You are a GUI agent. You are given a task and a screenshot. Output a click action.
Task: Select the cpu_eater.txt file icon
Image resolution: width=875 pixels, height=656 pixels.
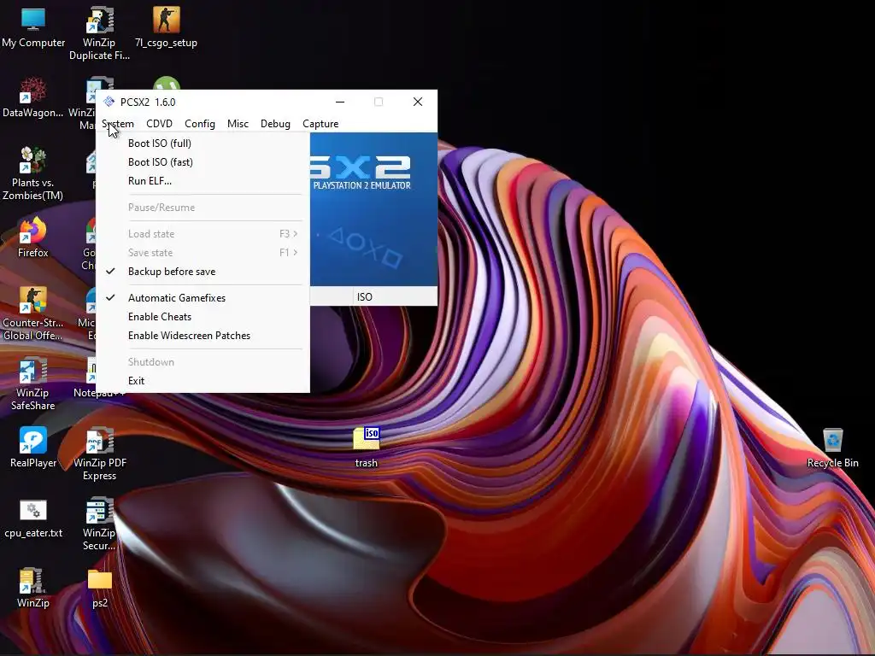[x=33, y=517]
